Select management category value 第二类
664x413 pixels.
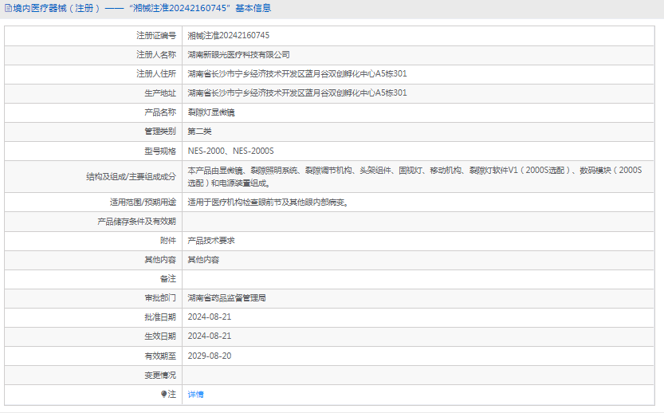[x=199, y=132]
